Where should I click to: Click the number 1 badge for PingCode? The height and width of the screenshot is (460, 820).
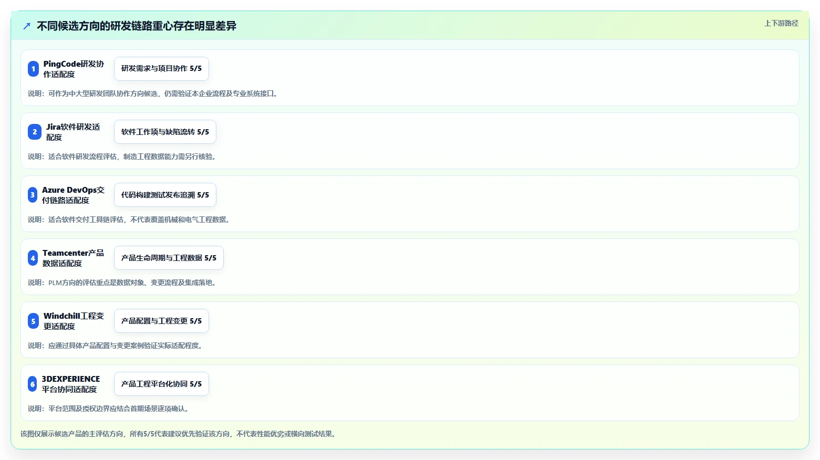tap(33, 69)
